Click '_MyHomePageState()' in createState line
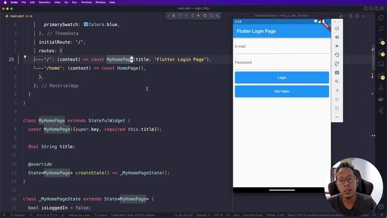Screen dimensions: 387x218 click(x=143, y=173)
